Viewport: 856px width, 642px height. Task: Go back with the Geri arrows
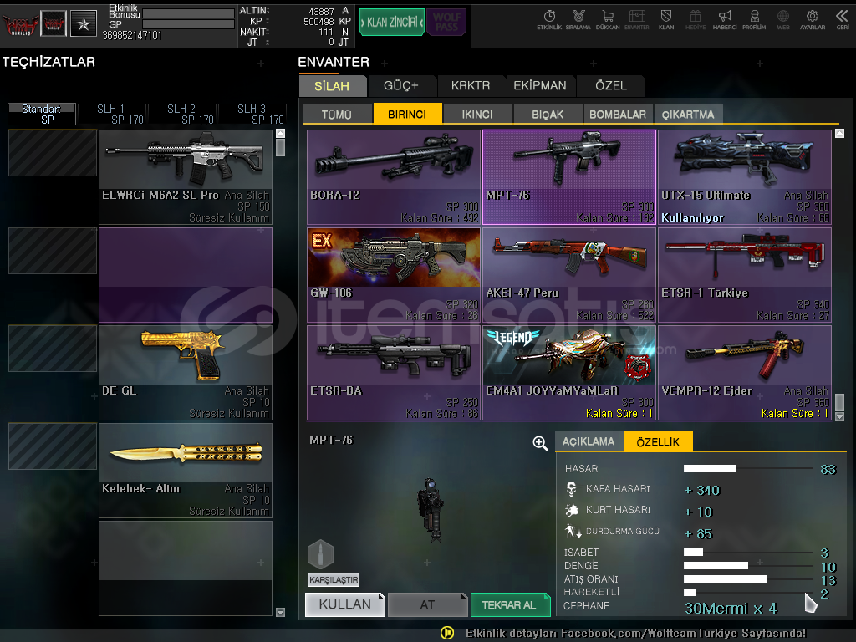pos(843,20)
